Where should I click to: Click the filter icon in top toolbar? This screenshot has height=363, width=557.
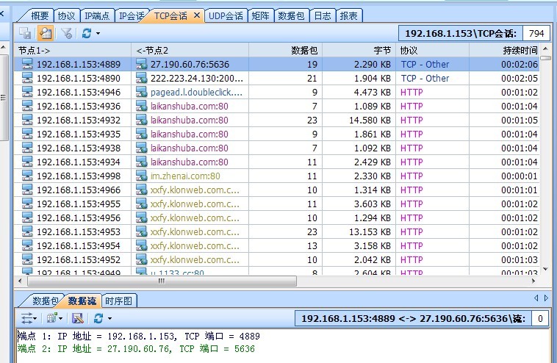click(66, 33)
